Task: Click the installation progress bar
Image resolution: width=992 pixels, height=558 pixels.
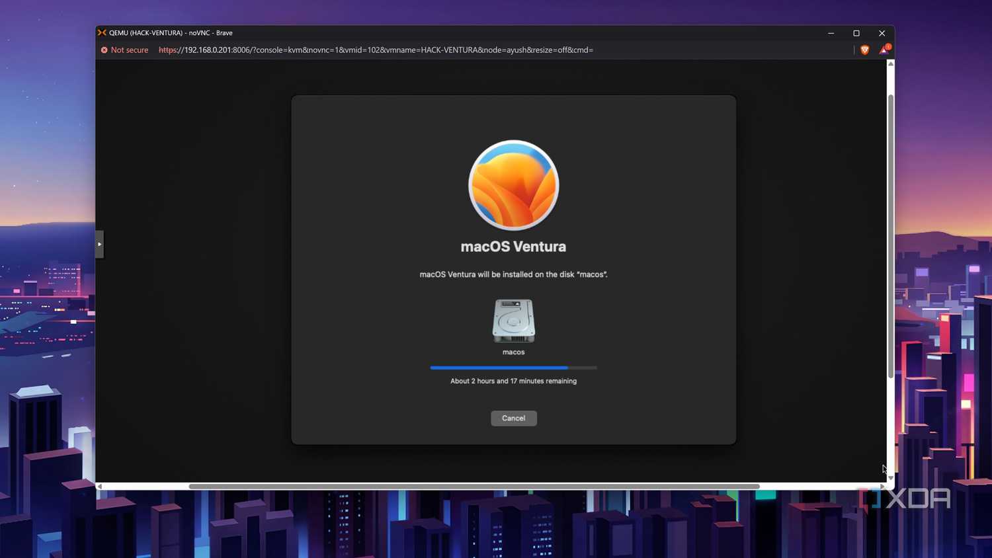Action: coord(513,368)
